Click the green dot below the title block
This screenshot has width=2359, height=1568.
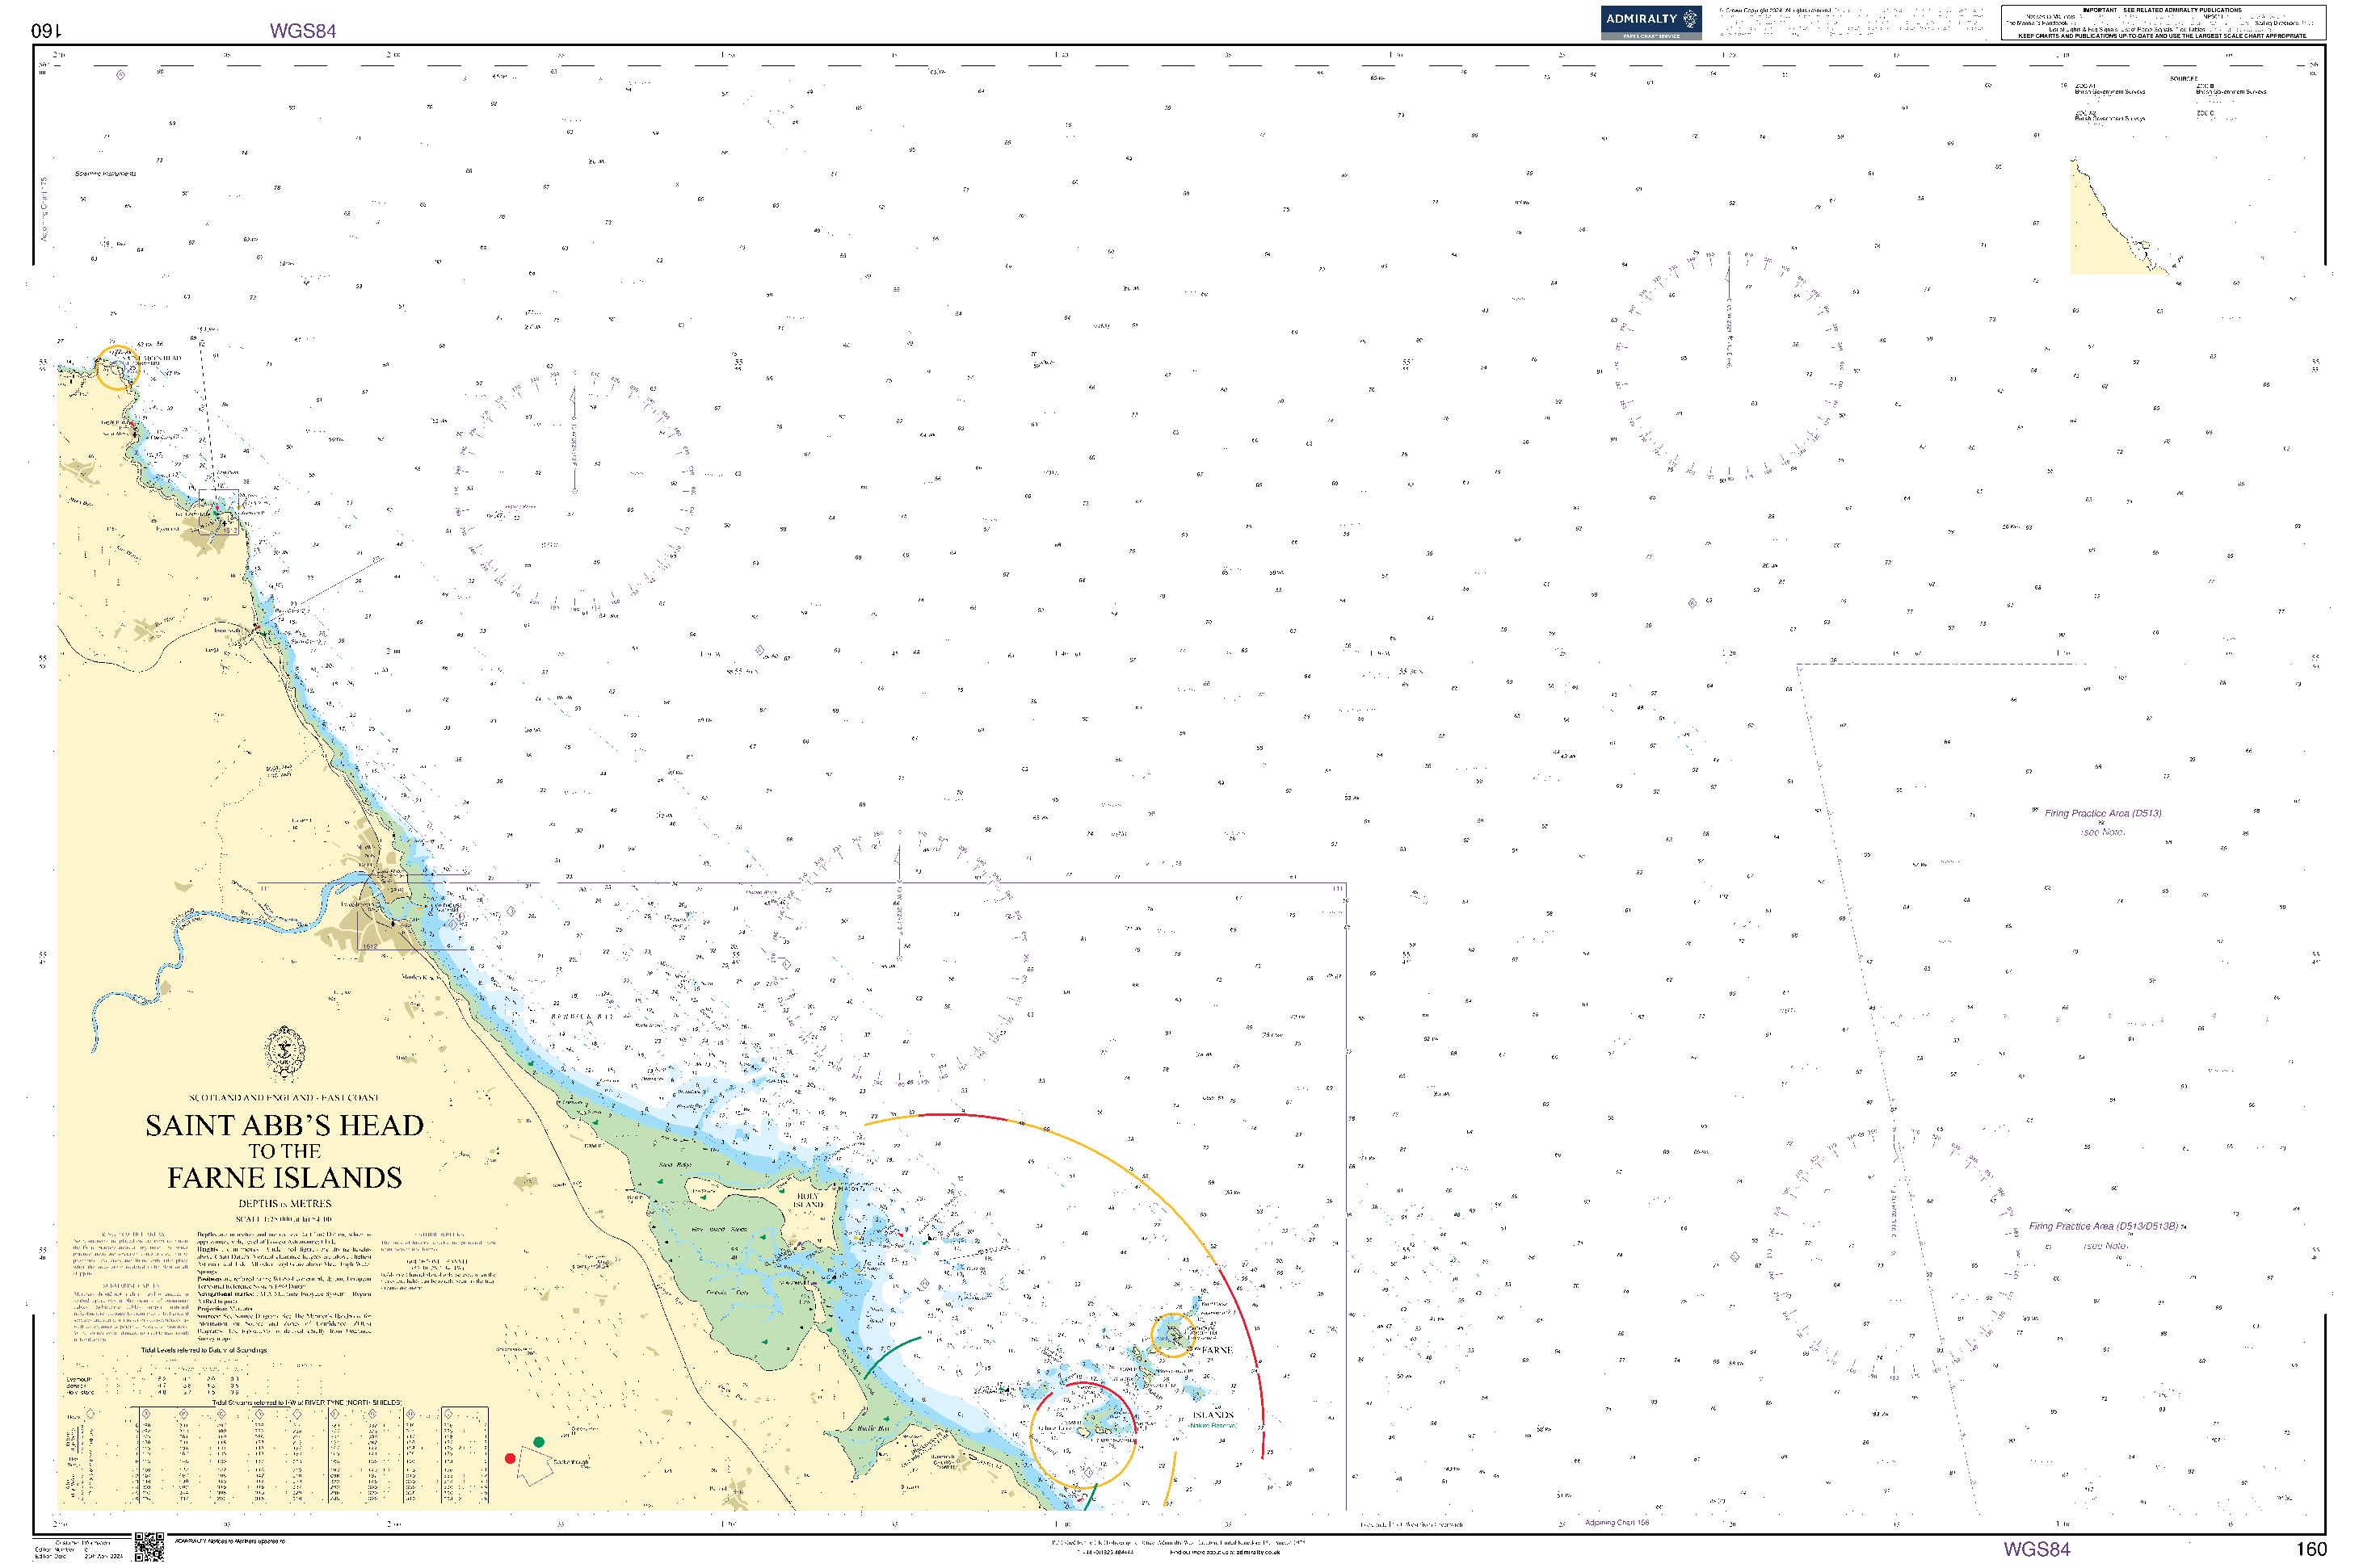538,1442
